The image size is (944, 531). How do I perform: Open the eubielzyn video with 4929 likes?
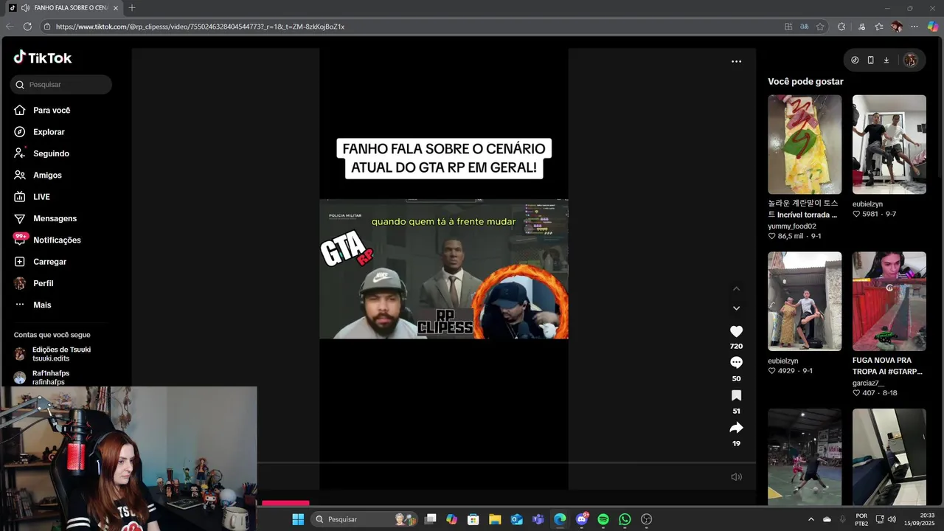[805, 302]
